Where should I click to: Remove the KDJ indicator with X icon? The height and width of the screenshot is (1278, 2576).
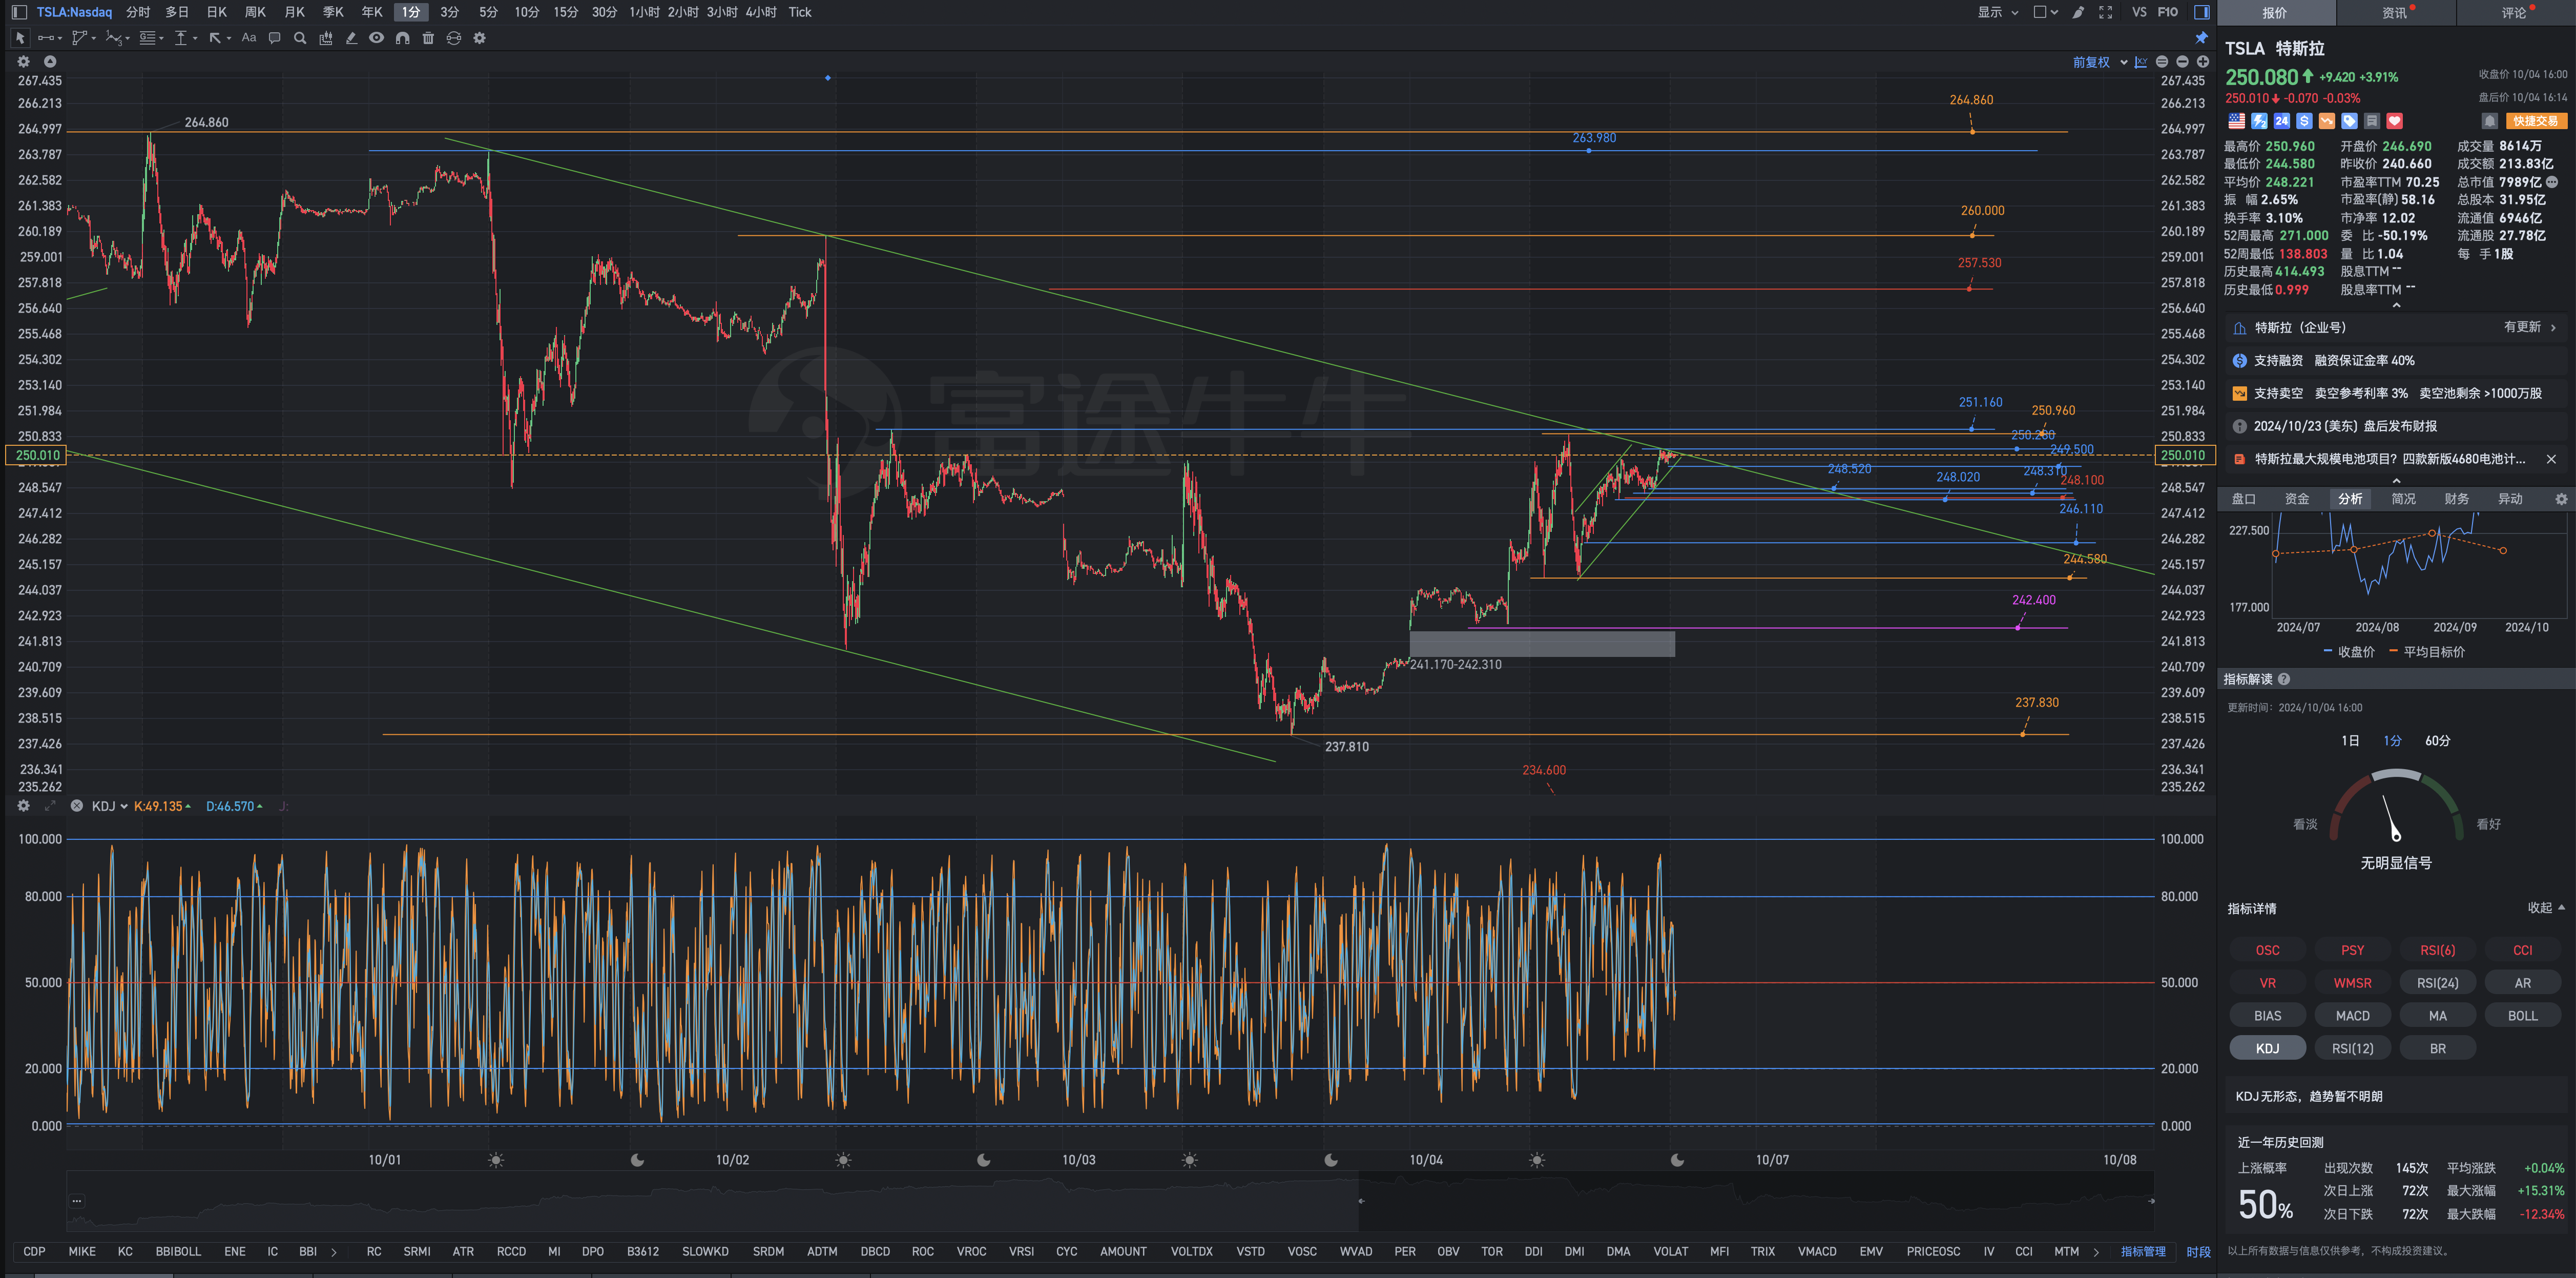77,806
